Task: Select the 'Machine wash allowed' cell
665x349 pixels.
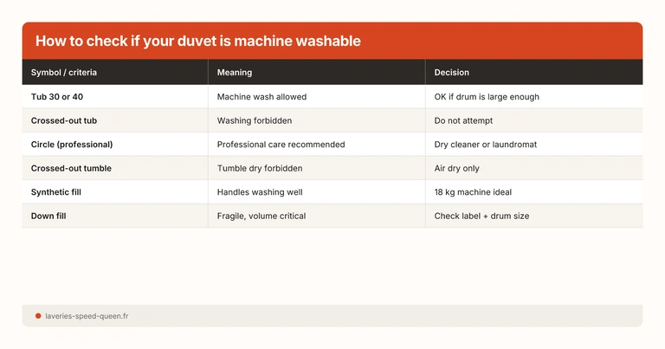Action: pyautogui.click(x=316, y=97)
